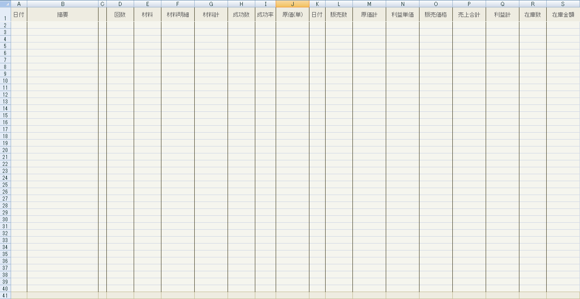The image size is (580, 299).
Task: Click the 材料明細 header cell
Action: 178,14
